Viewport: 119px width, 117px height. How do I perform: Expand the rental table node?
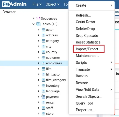point(38,102)
